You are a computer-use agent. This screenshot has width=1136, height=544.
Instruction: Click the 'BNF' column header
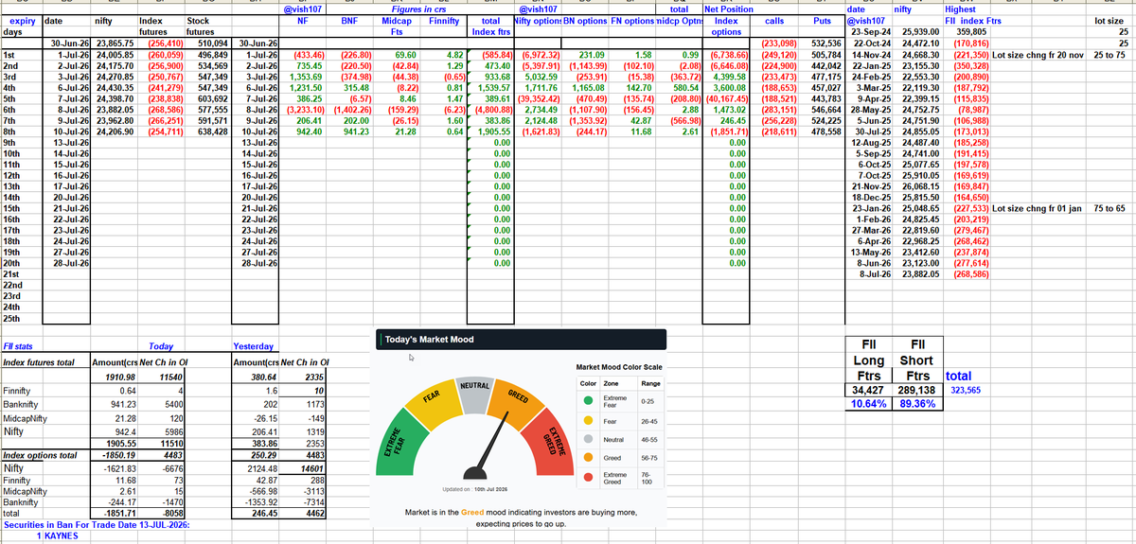[x=347, y=19]
